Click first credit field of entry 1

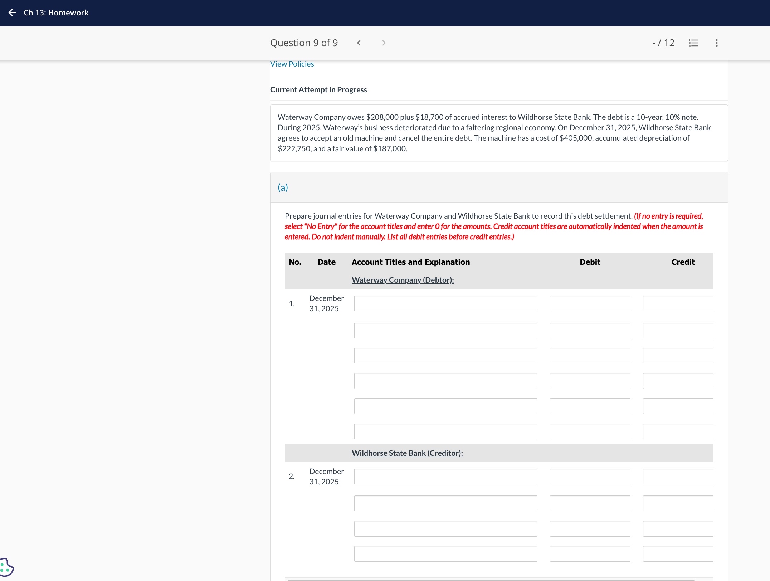677,303
